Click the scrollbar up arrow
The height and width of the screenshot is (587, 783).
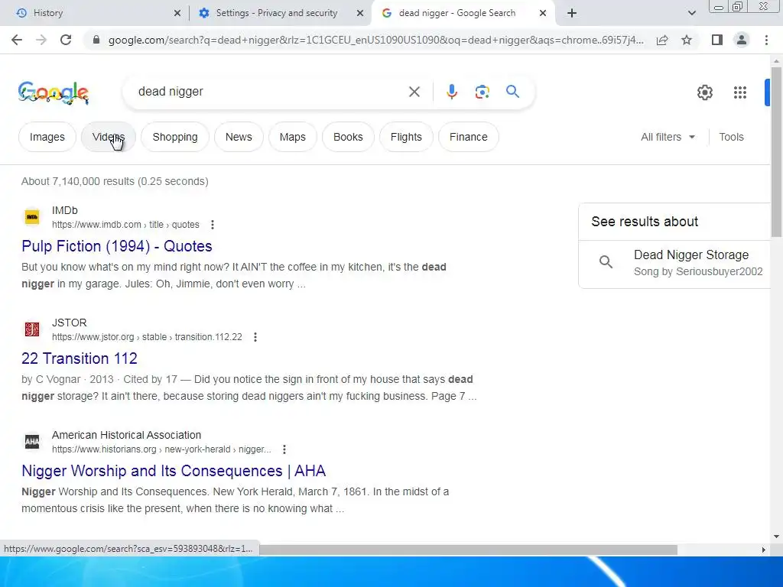coord(775,61)
